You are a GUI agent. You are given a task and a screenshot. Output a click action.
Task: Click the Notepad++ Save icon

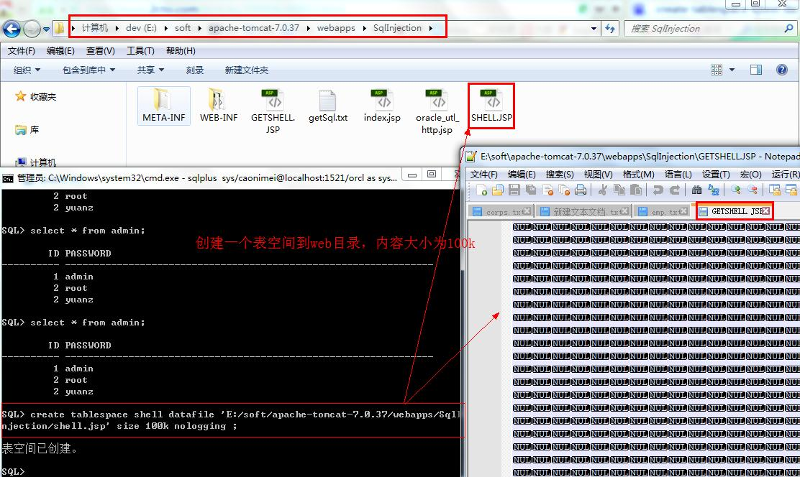[x=514, y=190]
